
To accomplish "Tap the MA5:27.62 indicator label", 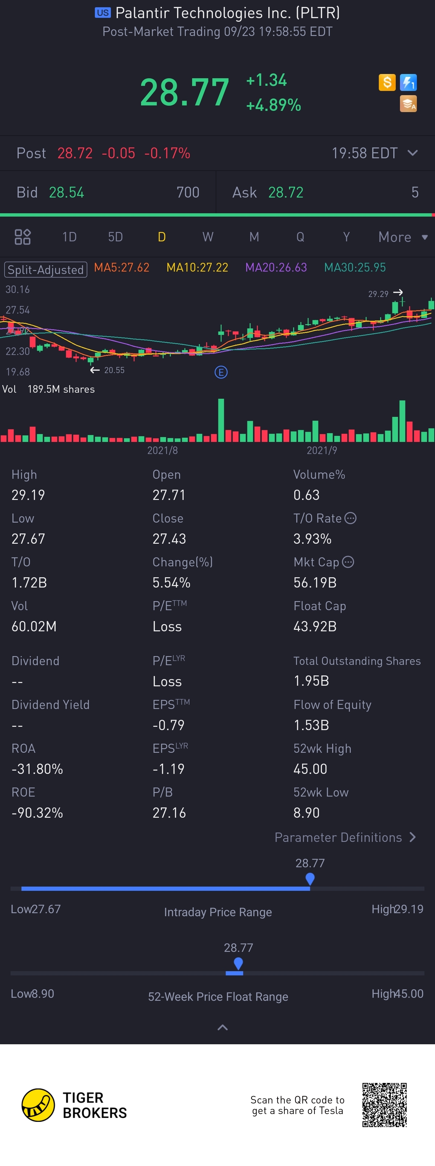I will coord(122,268).
